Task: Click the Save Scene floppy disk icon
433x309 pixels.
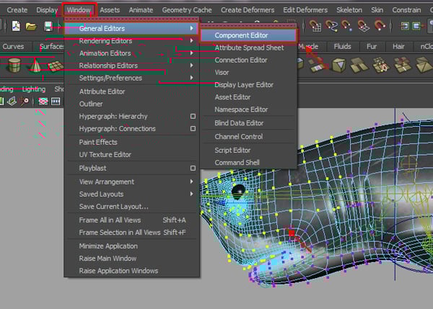Action: (48, 27)
